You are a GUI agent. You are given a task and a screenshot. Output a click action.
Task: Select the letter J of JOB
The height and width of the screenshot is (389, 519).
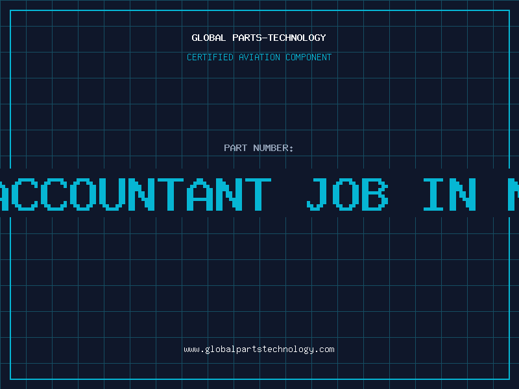pos(315,194)
